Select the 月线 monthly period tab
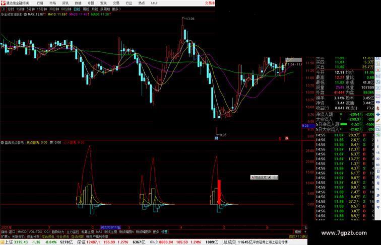Image resolution: width=381 pixels, height=245 pixels. [95, 9]
